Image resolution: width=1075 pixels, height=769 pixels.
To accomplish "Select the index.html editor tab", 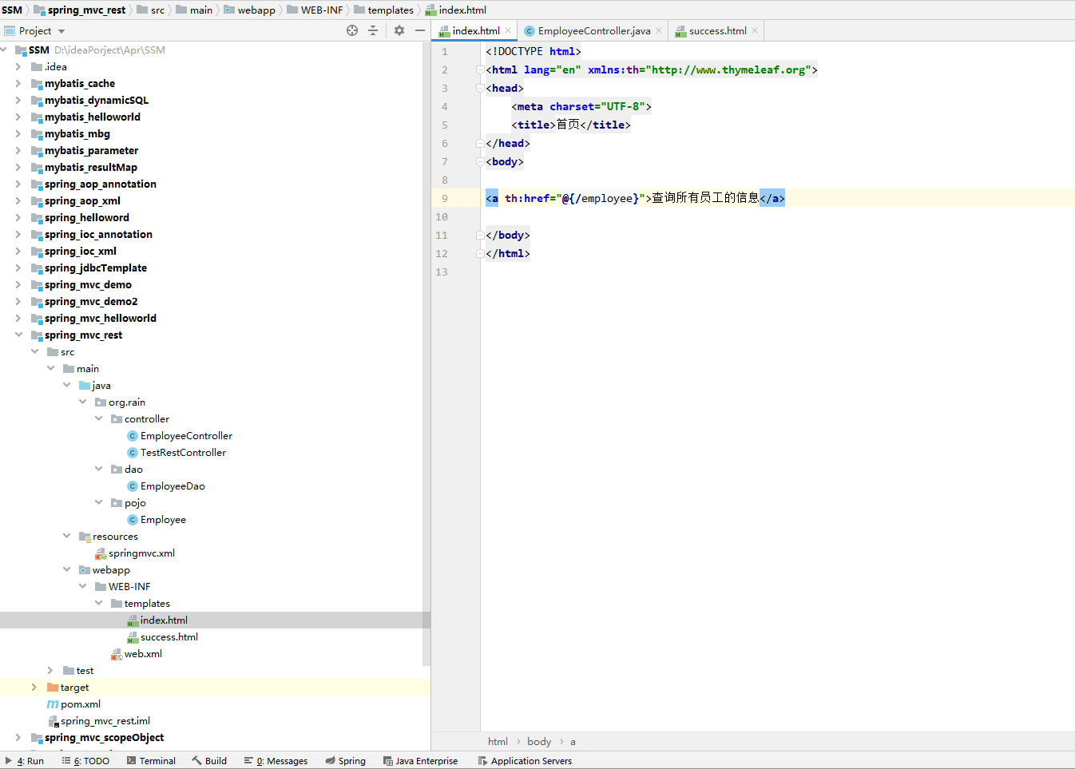I will click(x=476, y=31).
